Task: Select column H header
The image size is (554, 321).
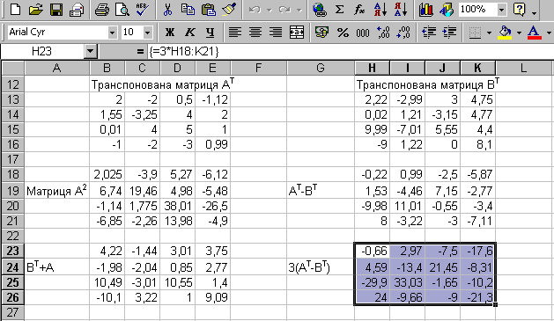Action: pyautogui.click(x=372, y=68)
